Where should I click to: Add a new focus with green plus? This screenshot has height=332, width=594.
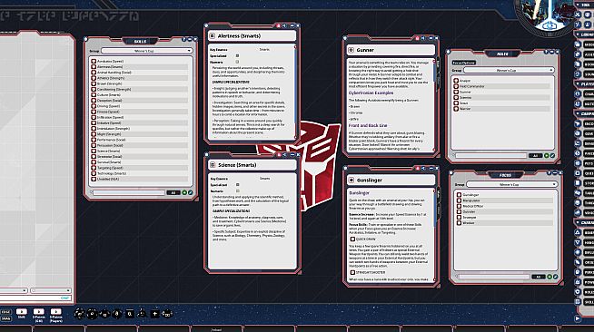(x=549, y=277)
